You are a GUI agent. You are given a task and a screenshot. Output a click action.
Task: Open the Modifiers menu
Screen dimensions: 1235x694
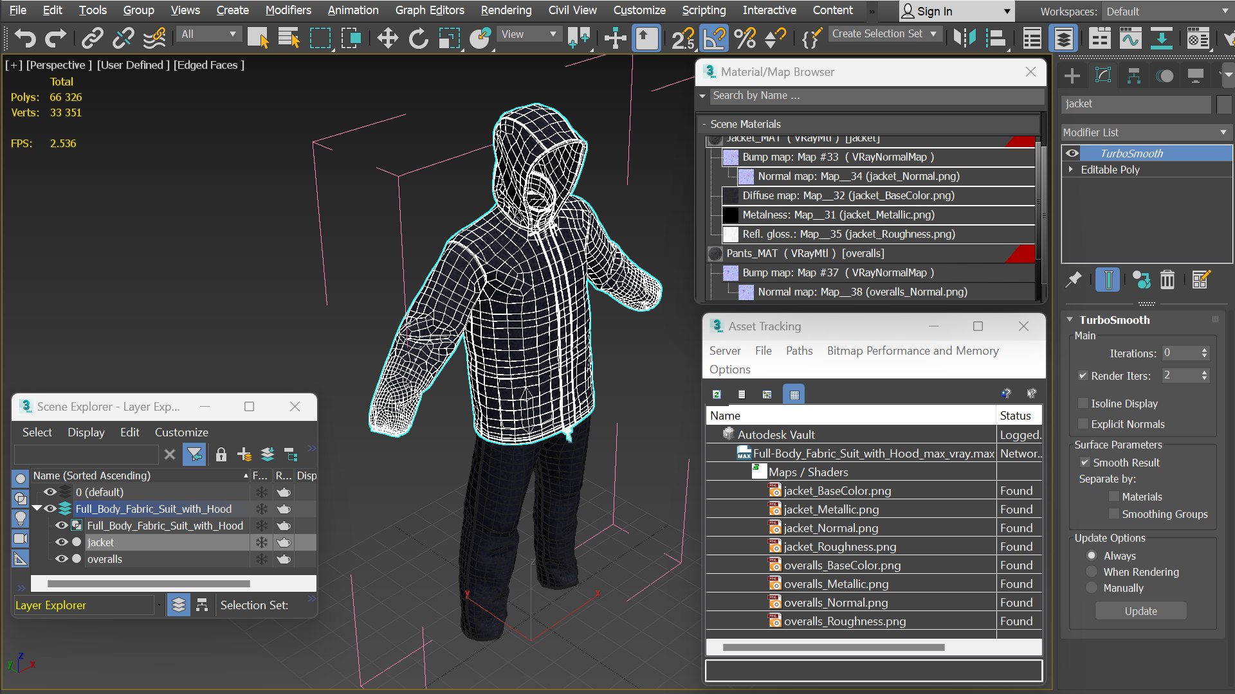click(288, 10)
